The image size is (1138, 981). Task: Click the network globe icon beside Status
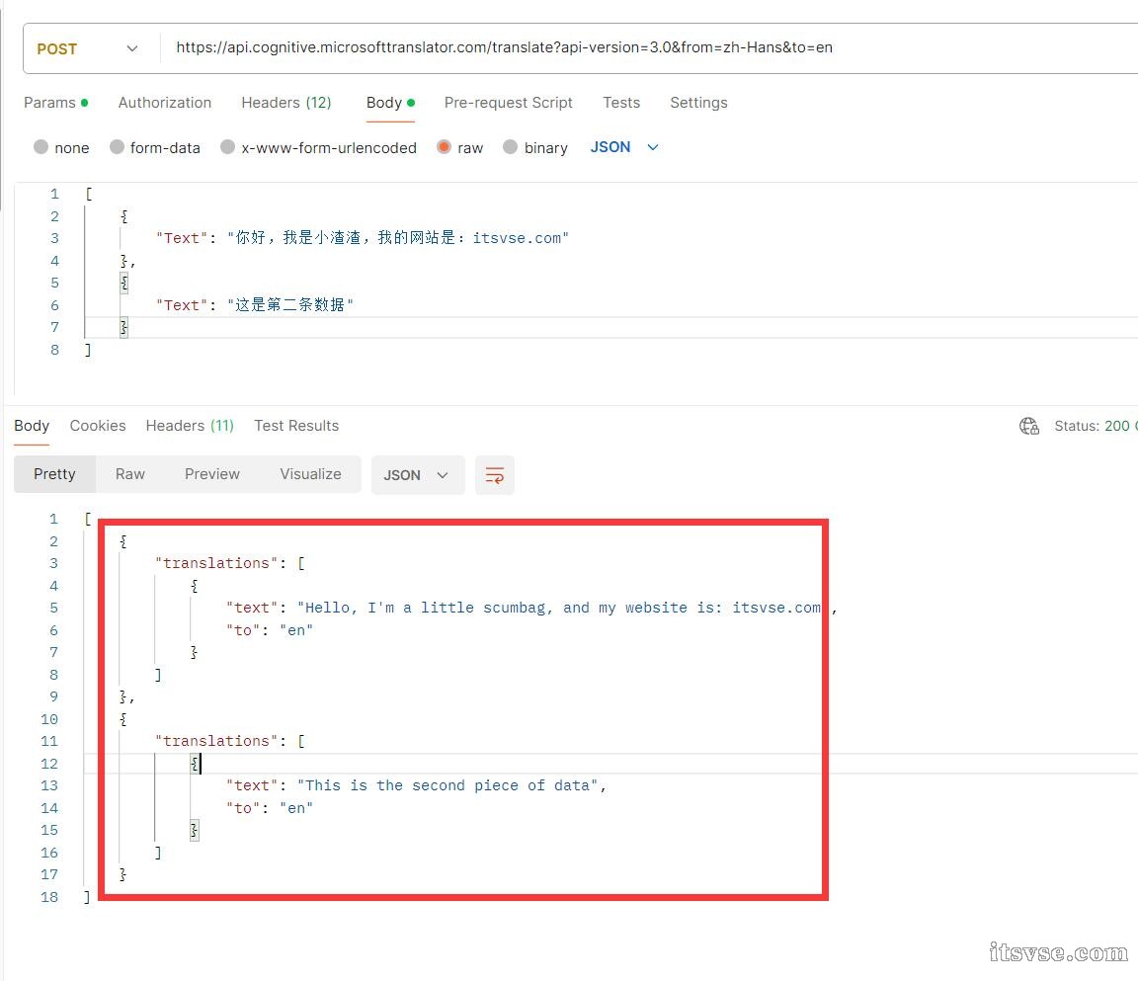(1028, 426)
